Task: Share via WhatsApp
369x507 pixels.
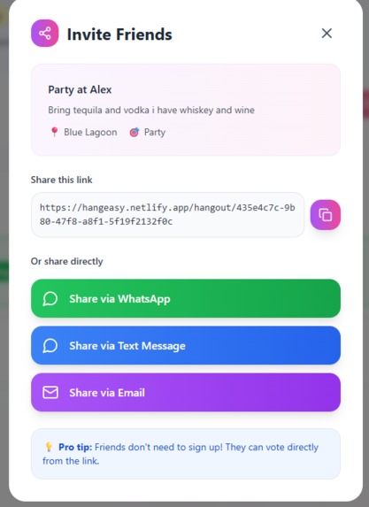Action: 186,298
